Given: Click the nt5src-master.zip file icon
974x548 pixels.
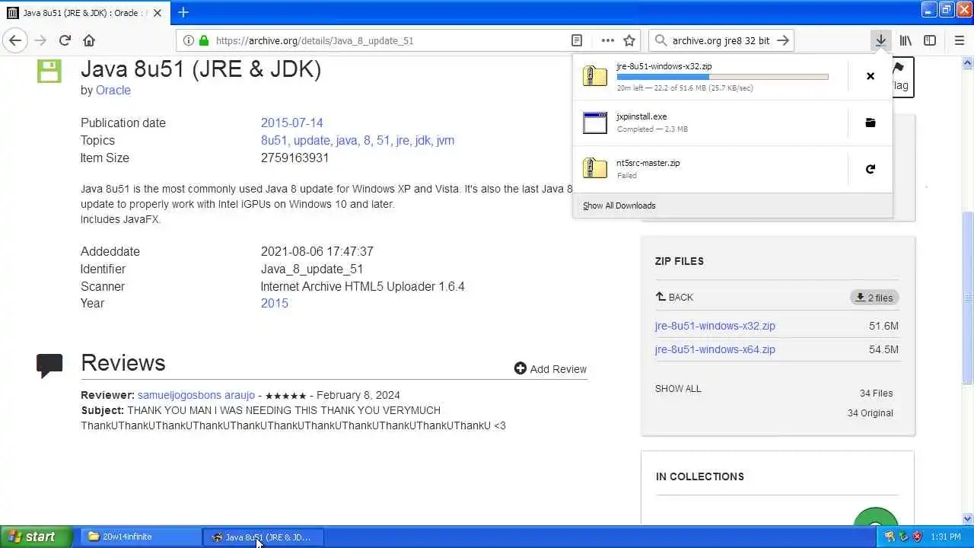Looking at the screenshot, I should point(595,169).
